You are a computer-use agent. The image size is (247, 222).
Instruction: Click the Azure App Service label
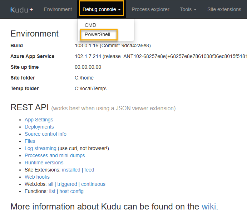[x=32, y=56]
